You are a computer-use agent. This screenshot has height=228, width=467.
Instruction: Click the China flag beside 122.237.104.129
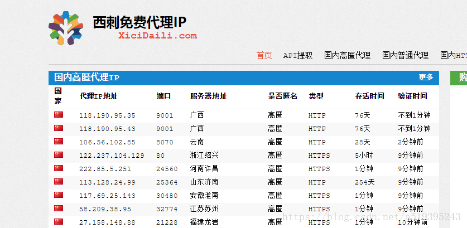pos(59,155)
